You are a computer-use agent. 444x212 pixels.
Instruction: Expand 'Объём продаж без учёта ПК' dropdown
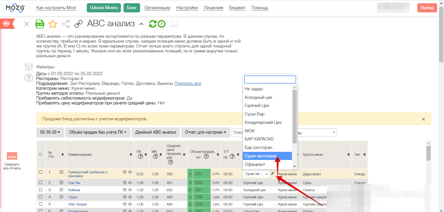tap(98, 132)
